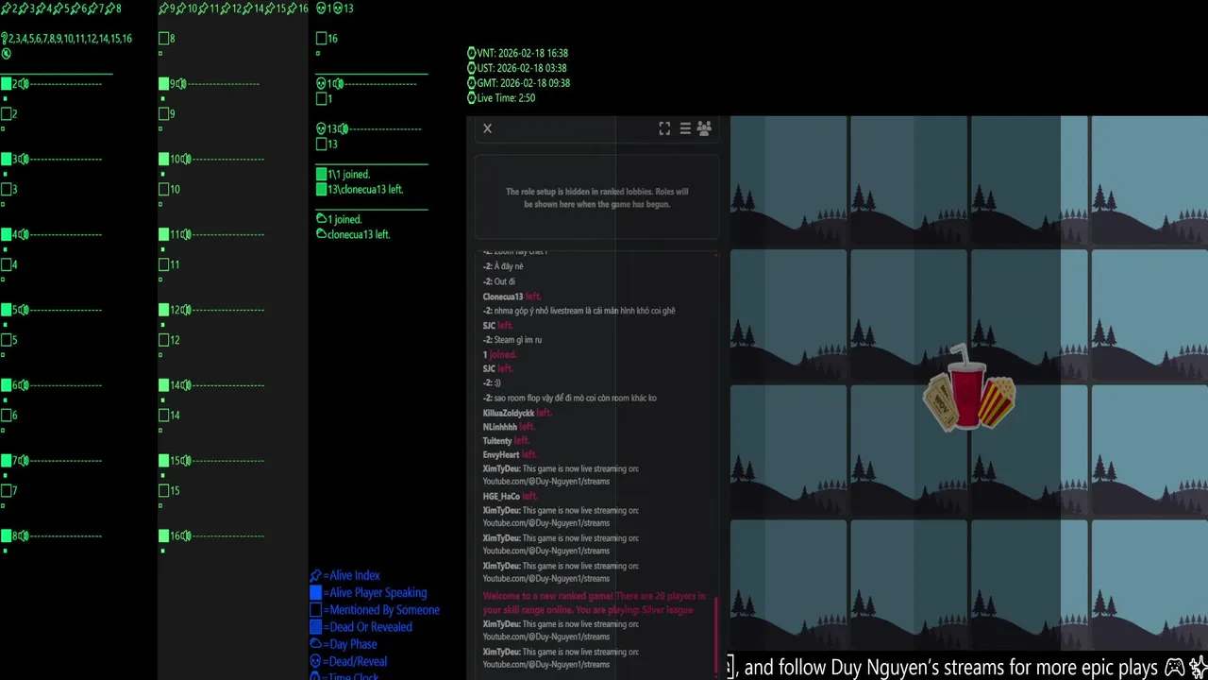Viewport: 1208px width, 680px height.
Task: Toggle the empty checkbox labeled 12
Action: click(x=163, y=340)
